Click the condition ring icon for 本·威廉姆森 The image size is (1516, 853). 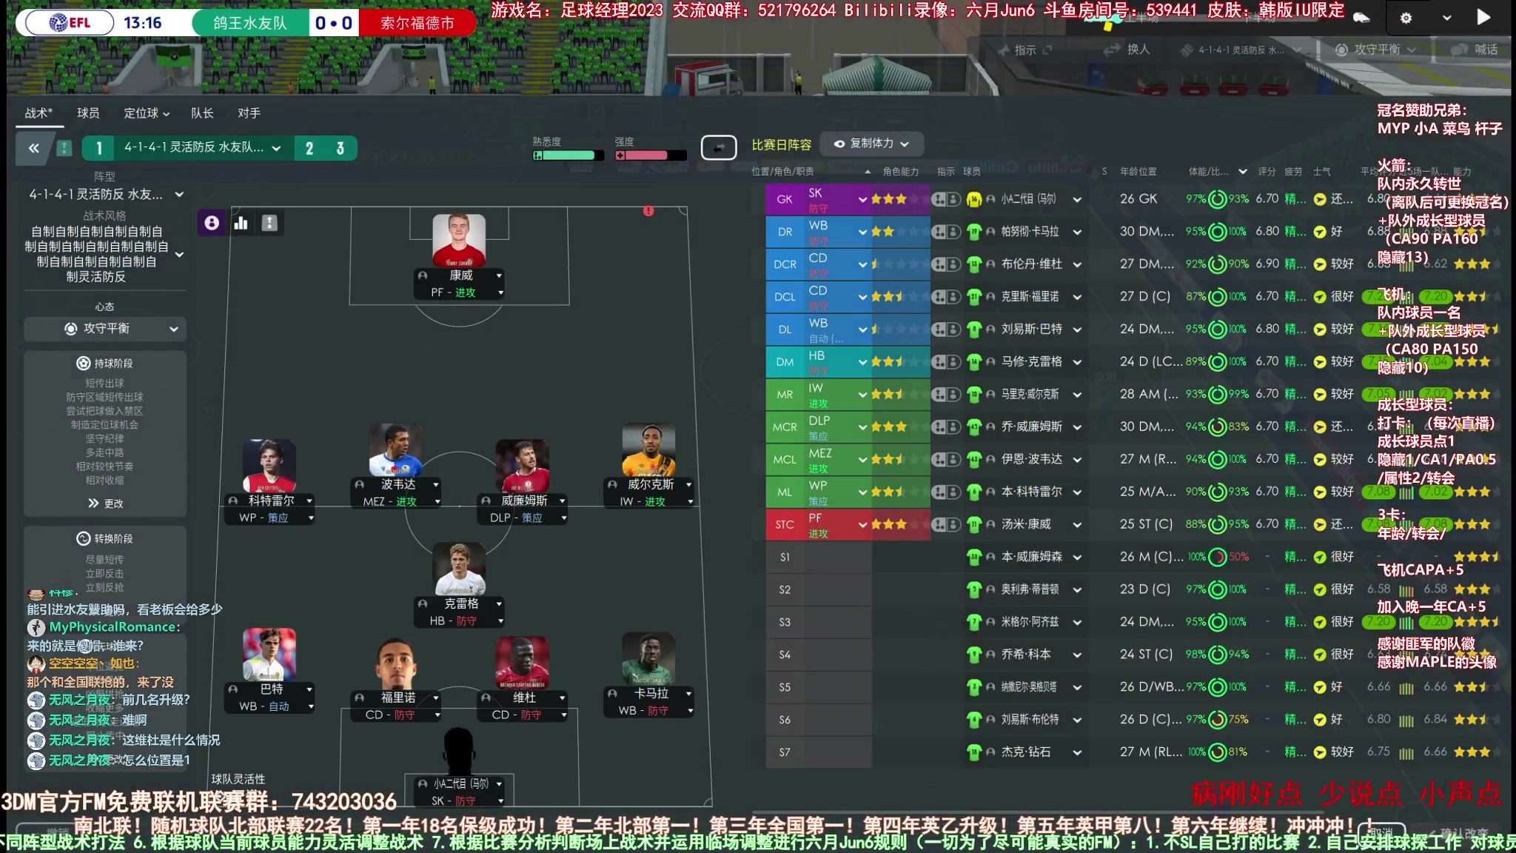coord(1217,557)
